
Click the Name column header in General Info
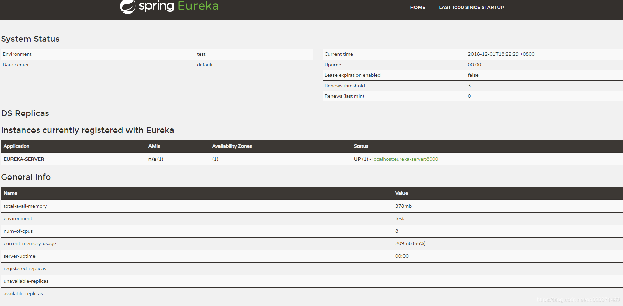tap(10, 193)
